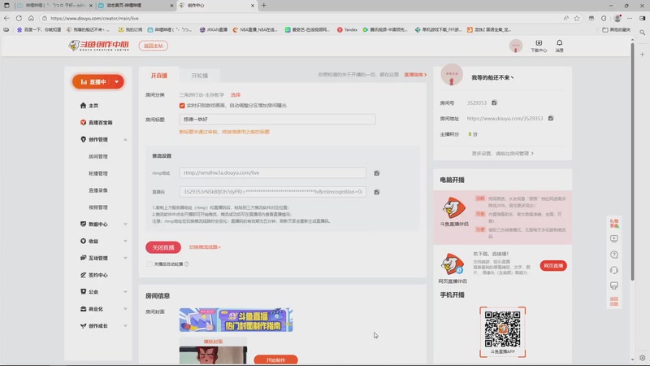650x366 pixels.
Task: Click the 互动管理 sidebar icon
Action: (x=83, y=258)
